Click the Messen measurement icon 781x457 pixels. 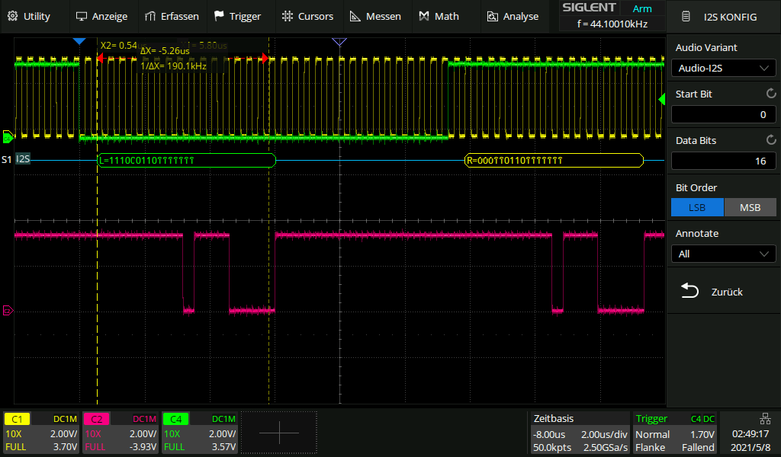pos(355,16)
